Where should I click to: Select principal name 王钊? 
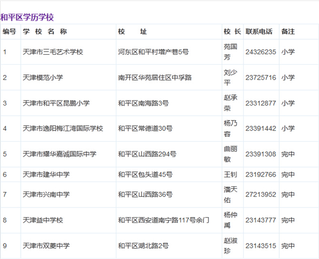(x=231, y=174)
